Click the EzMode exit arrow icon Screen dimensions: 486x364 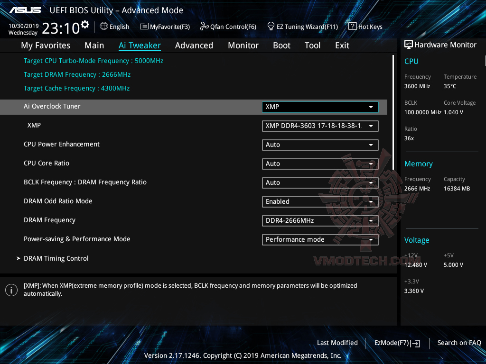coord(416,343)
